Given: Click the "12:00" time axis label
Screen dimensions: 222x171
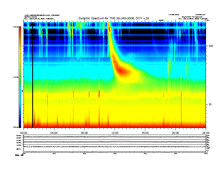Looking at the screenshot, I should 115,133.
